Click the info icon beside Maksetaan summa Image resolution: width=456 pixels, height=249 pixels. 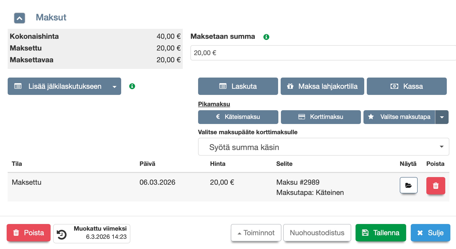[x=266, y=37]
